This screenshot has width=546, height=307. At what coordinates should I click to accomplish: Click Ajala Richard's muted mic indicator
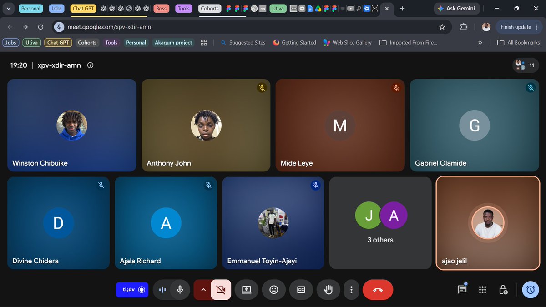[208, 185]
